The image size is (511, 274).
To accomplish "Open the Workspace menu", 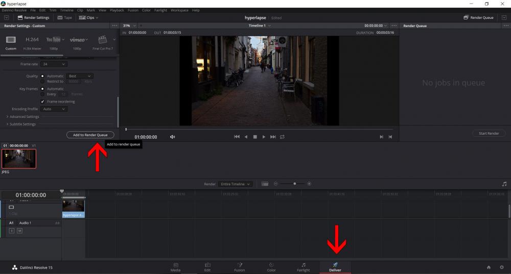I will click(179, 10).
